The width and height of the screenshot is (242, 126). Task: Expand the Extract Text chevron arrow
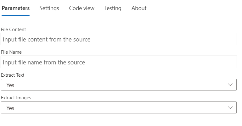pos(230,85)
